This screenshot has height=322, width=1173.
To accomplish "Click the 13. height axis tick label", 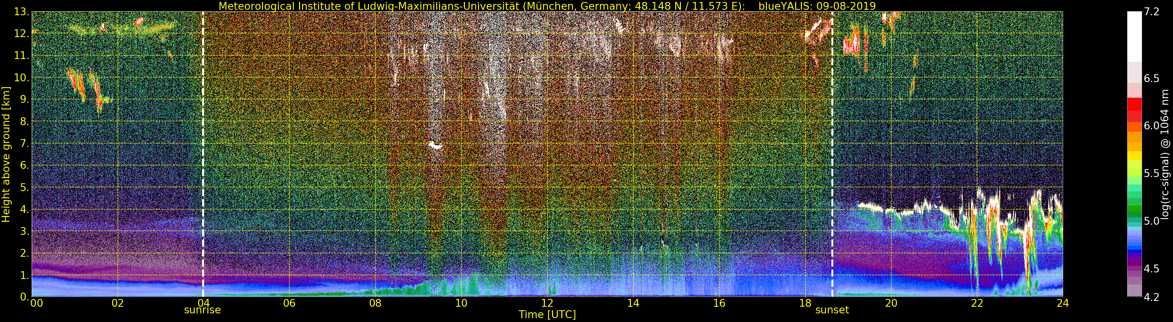I will coord(21,12).
